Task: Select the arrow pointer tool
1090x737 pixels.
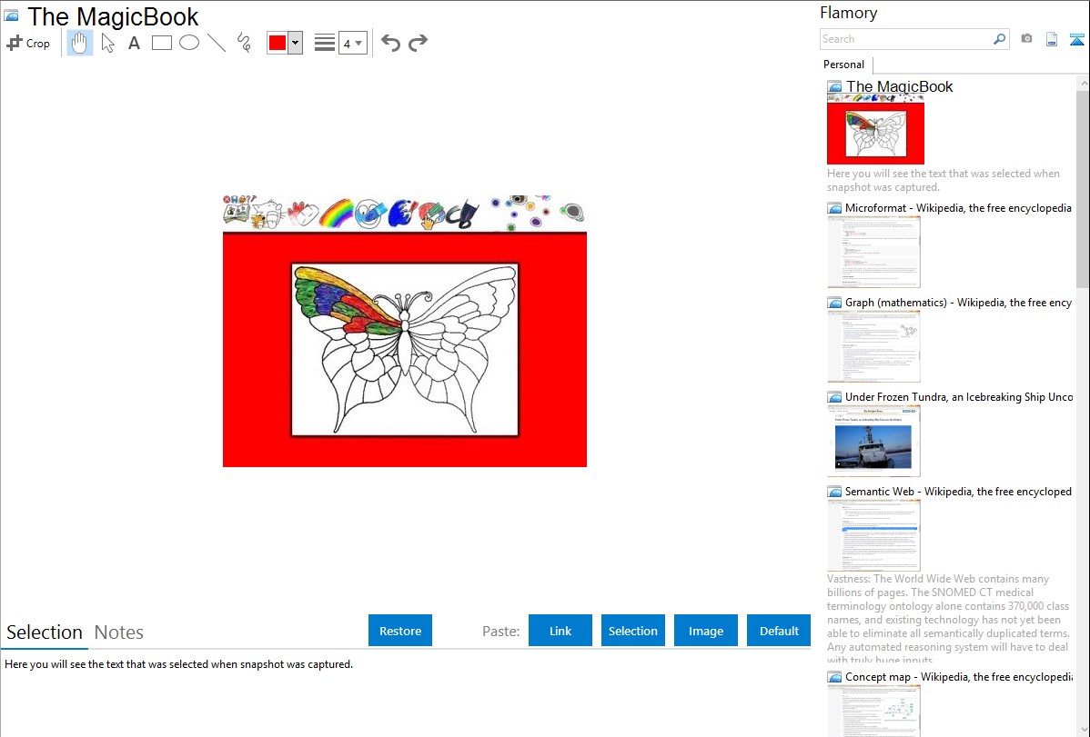Action: (107, 43)
